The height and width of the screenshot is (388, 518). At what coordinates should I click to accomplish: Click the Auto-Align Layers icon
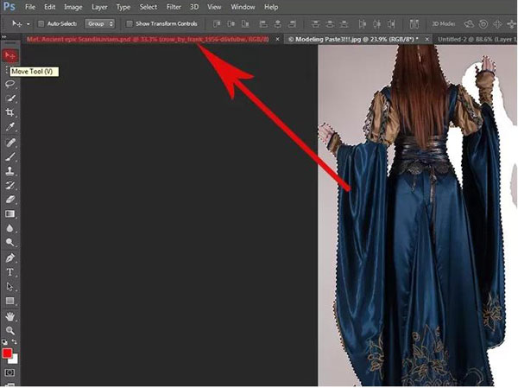[414, 24]
